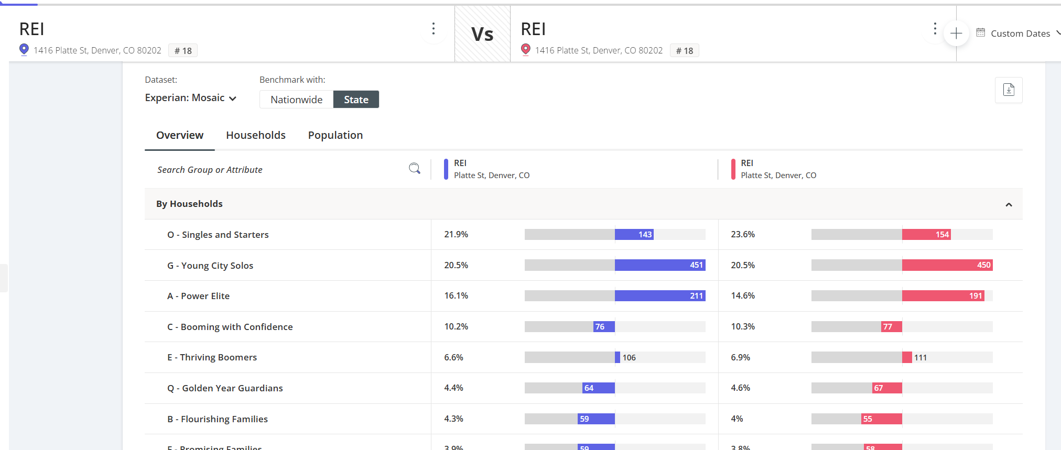Click the red 55 bar for Flourishing Families
The height and width of the screenshot is (450, 1061).
[x=882, y=419]
